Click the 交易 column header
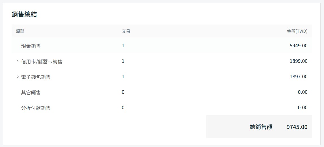324x147 pixels. (126, 31)
